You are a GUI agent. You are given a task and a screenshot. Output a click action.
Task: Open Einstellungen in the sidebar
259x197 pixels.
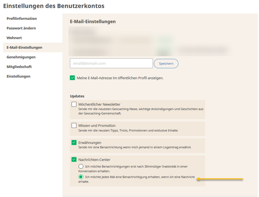click(19, 76)
